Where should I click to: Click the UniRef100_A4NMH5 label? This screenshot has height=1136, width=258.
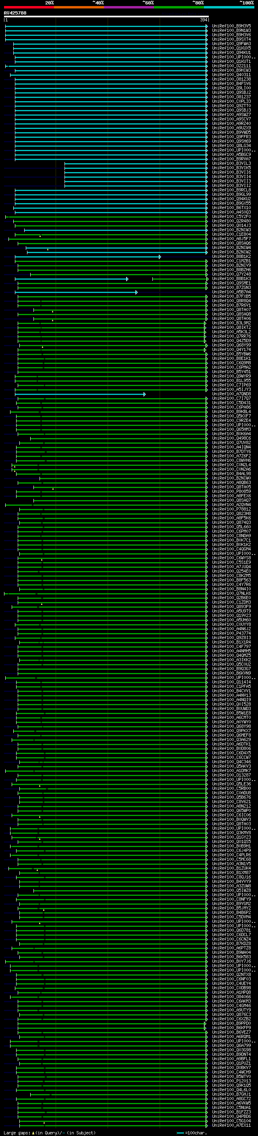[x=231, y=651]
